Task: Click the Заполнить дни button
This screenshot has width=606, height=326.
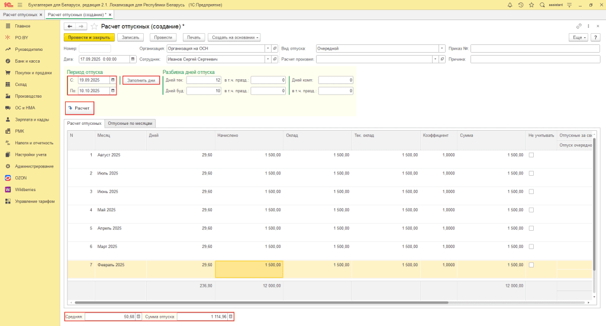Action: tap(141, 80)
